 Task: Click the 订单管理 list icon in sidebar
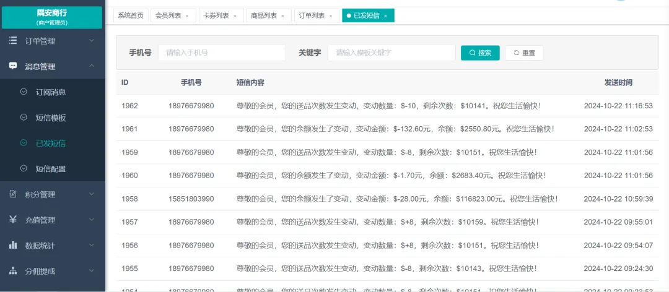[x=13, y=41]
